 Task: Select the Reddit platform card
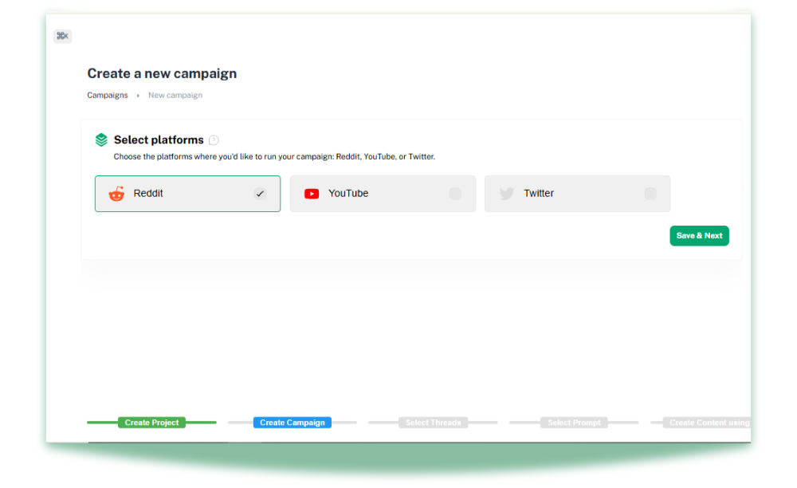click(x=187, y=194)
